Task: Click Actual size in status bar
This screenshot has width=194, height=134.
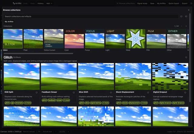Action: 47,132
